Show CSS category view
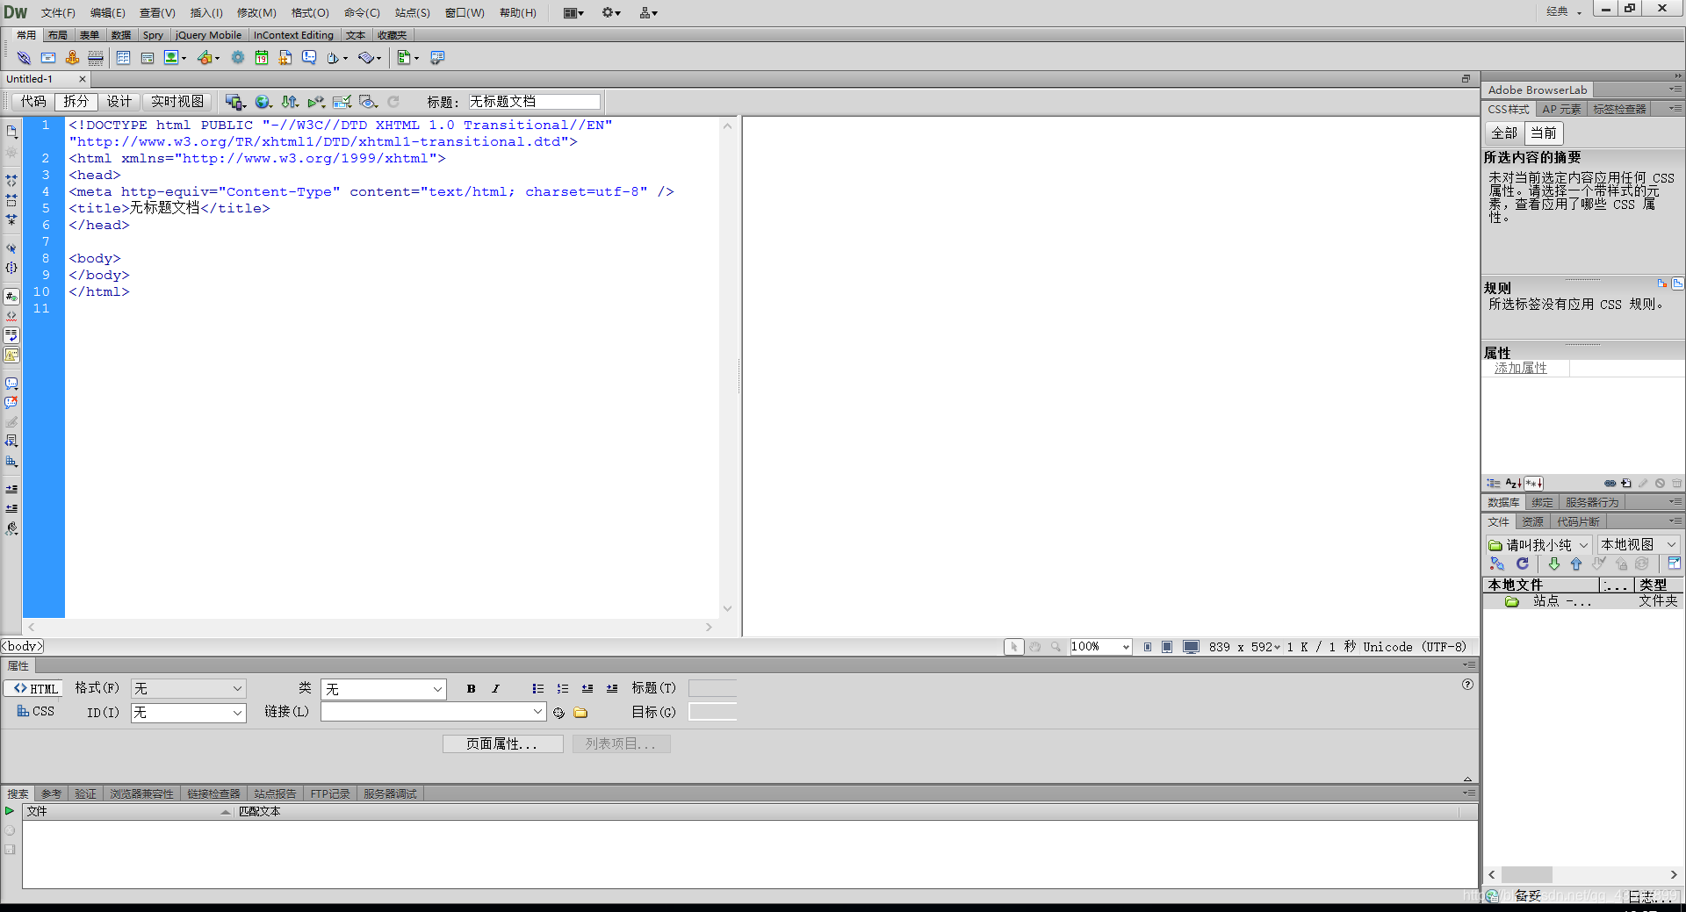This screenshot has height=912, width=1686. 1494,484
